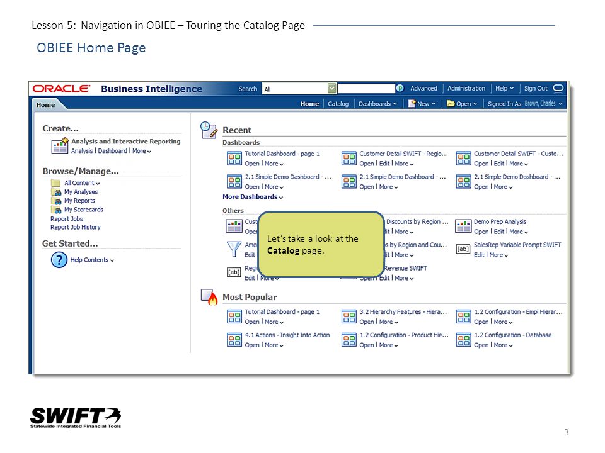The height and width of the screenshot is (453, 605).
Task: Click the search text input field
Action: [x=366, y=89]
